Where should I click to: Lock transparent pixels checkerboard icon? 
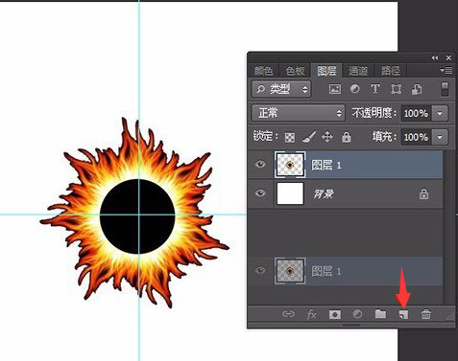pyautogui.click(x=290, y=138)
